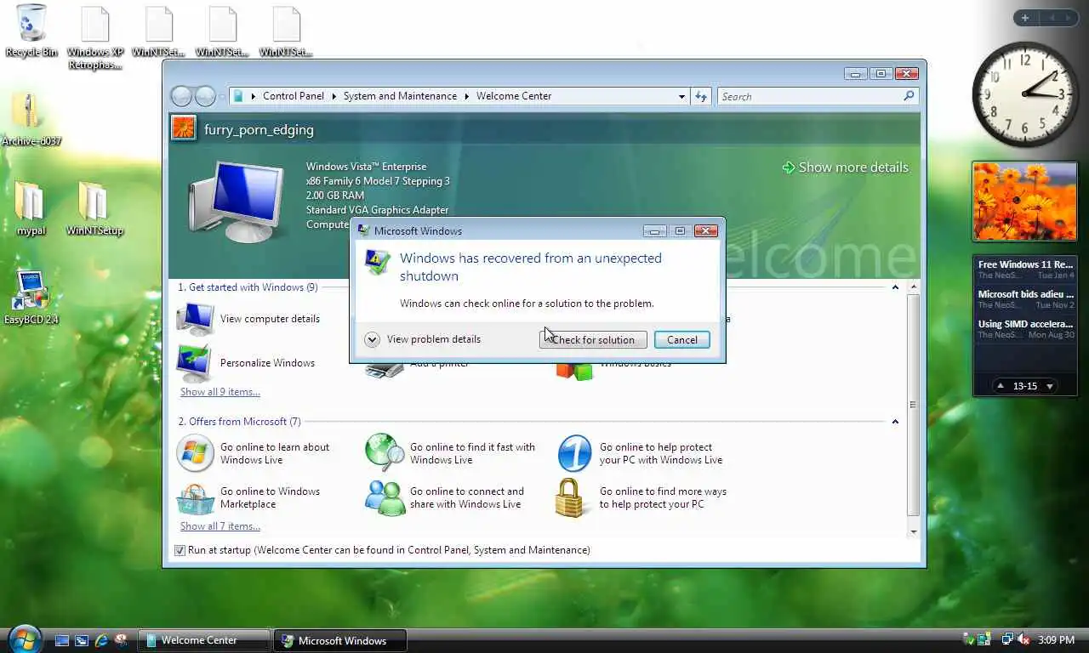Screen dimensions: 1089x653
Task: Open breadcrumb arrow after Control Panel
Action: tap(334, 96)
